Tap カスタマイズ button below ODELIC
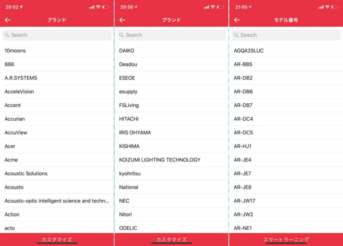343x246 pixels. pyautogui.click(x=171, y=240)
